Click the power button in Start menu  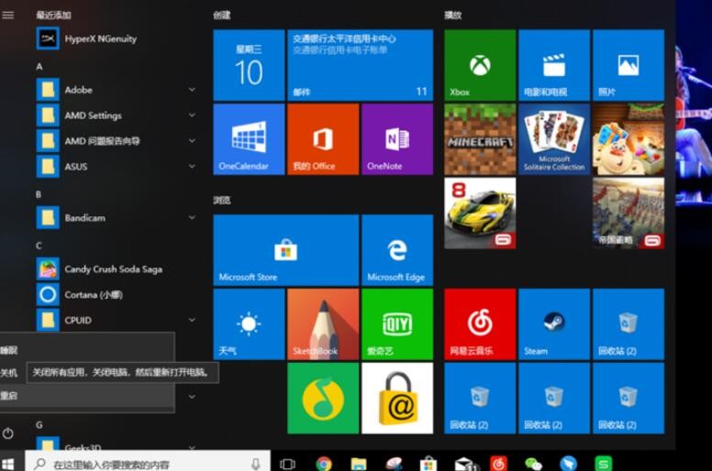[x=8, y=433]
